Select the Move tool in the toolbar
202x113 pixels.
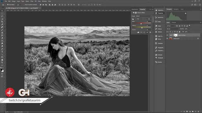2,11
